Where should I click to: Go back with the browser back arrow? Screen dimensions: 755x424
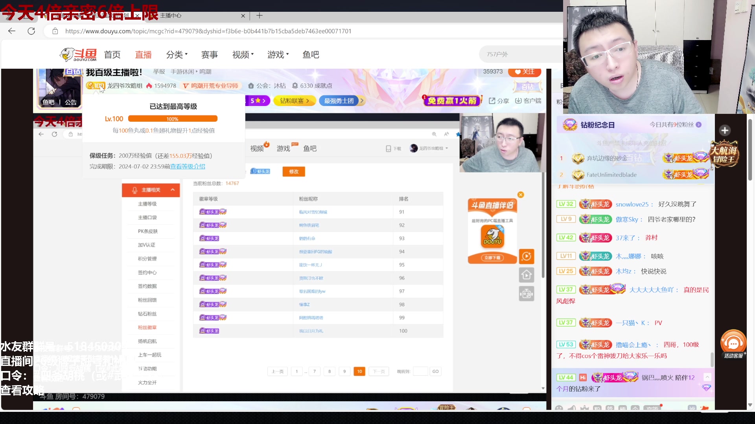[12, 31]
